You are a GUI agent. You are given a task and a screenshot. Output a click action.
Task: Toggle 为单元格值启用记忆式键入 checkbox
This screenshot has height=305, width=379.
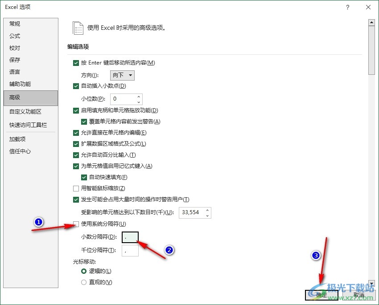76,166
